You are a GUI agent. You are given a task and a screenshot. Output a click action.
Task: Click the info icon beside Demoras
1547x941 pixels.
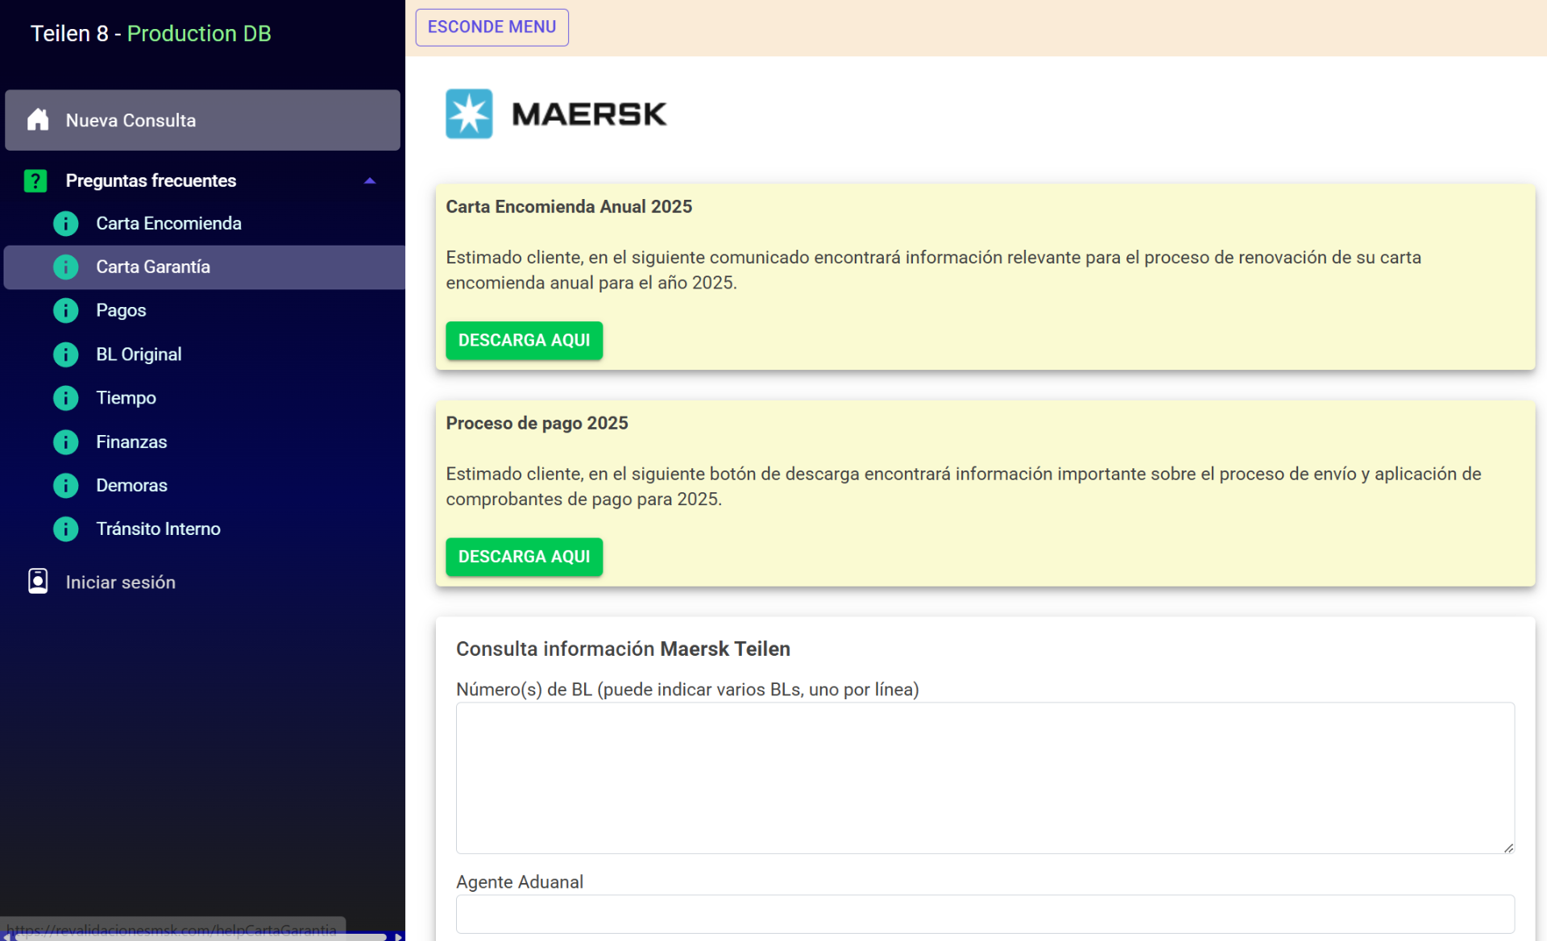(x=65, y=485)
